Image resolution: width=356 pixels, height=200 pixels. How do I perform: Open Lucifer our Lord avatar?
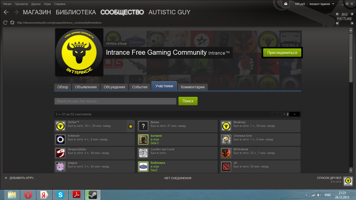[143, 153]
